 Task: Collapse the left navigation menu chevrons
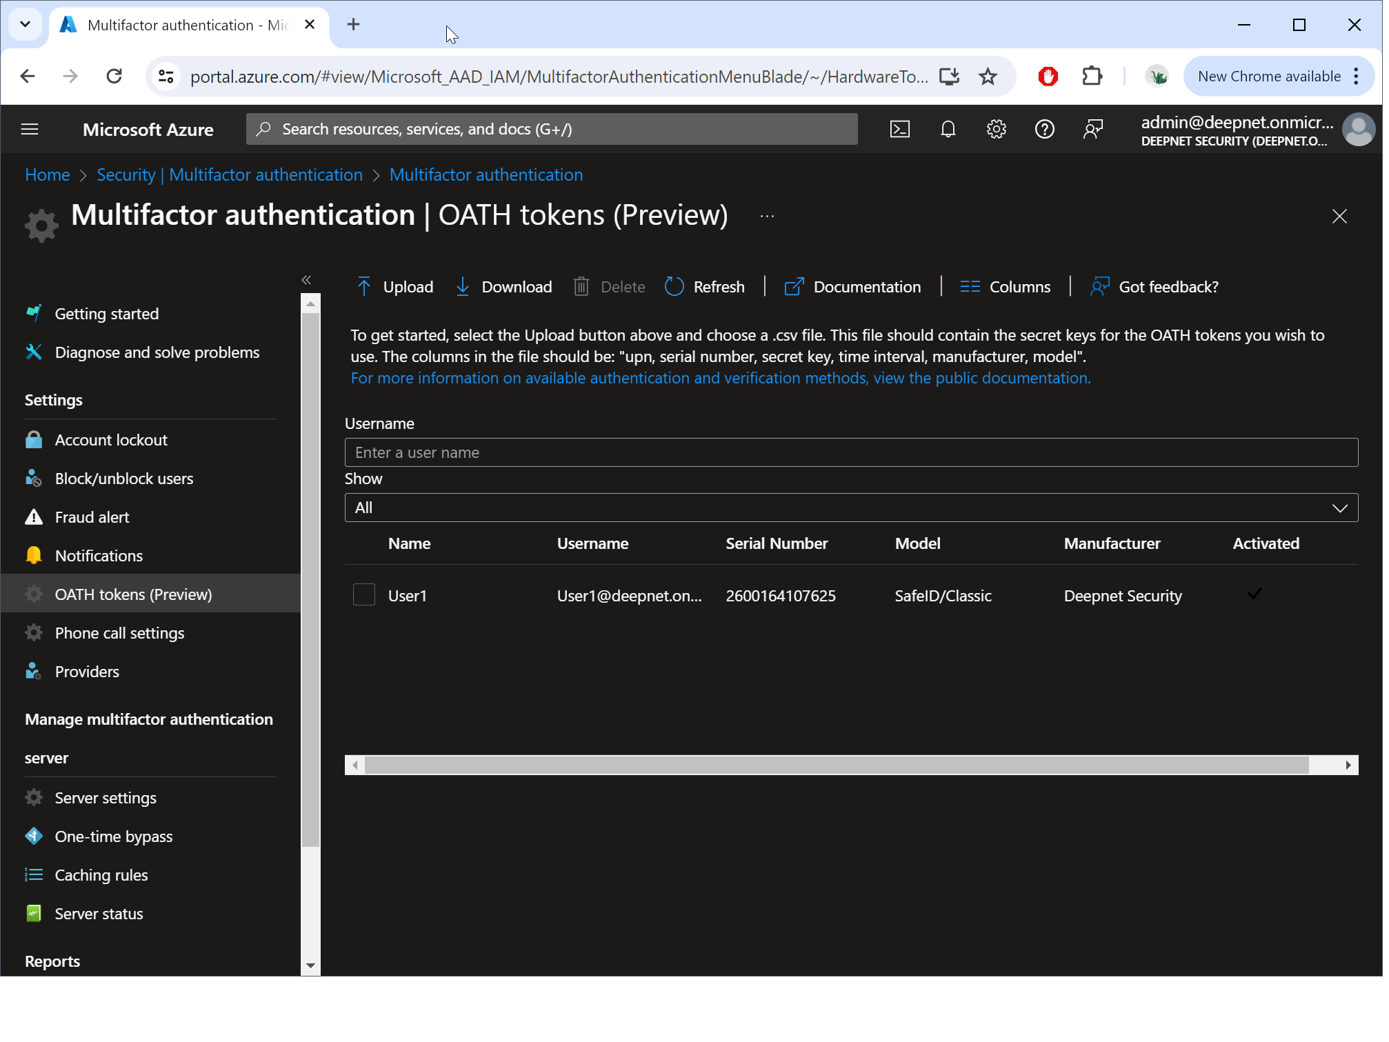(306, 280)
